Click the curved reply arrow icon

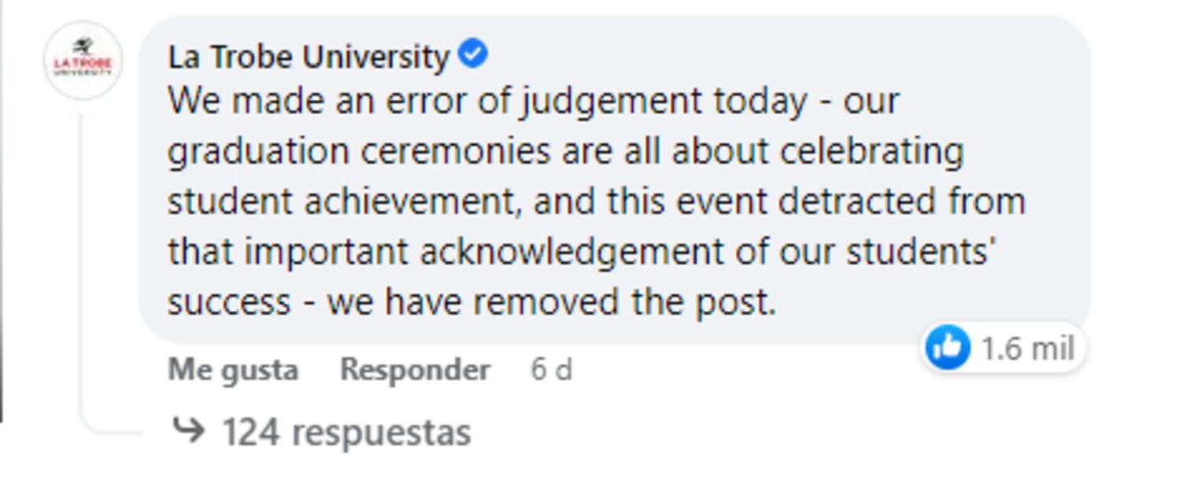point(188,431)
